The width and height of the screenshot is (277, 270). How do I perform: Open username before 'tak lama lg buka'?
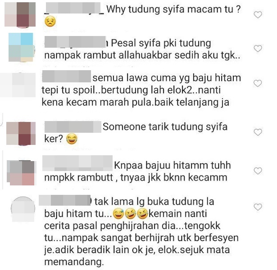tap(65, 200)
